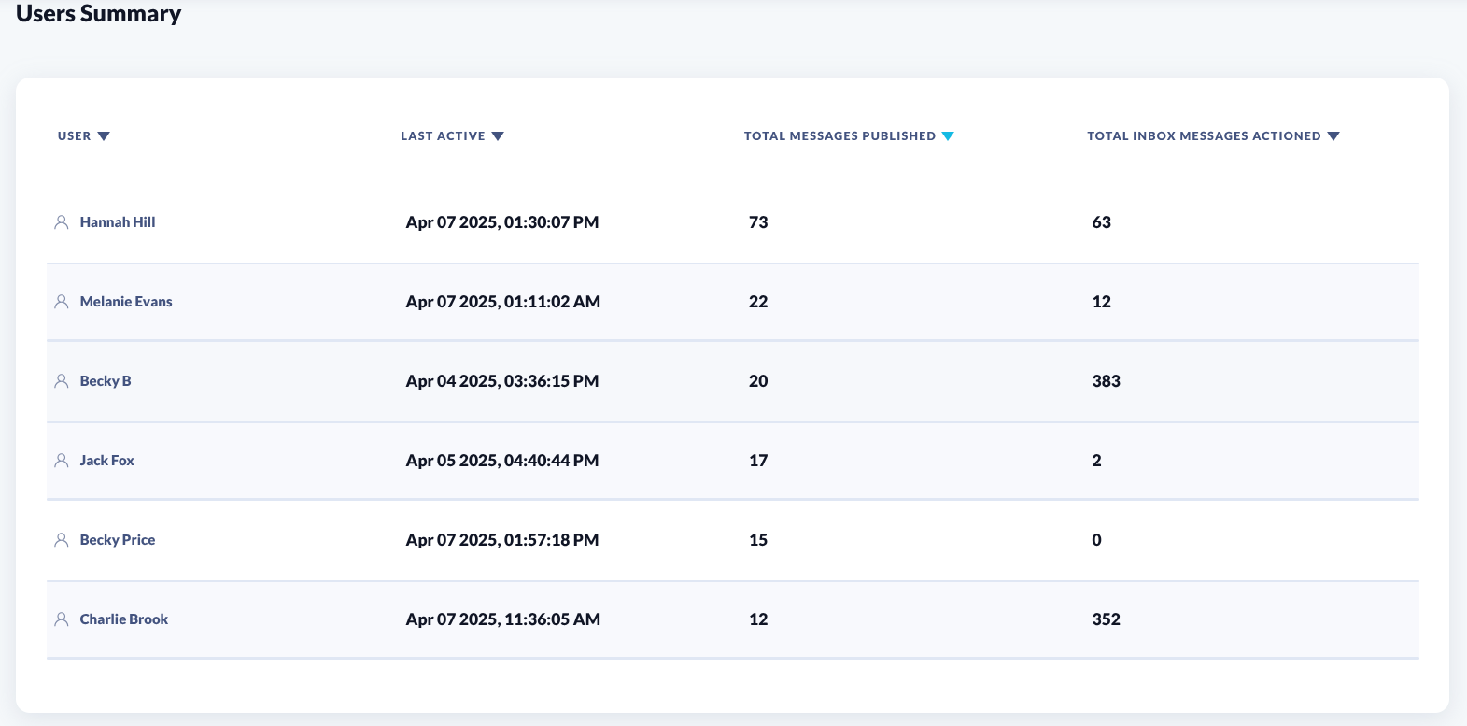Sort by Total Inbox Messages Actioned arrow
The width and height of the screenshot is (1467, 726).
click(x=1333, y=136)
